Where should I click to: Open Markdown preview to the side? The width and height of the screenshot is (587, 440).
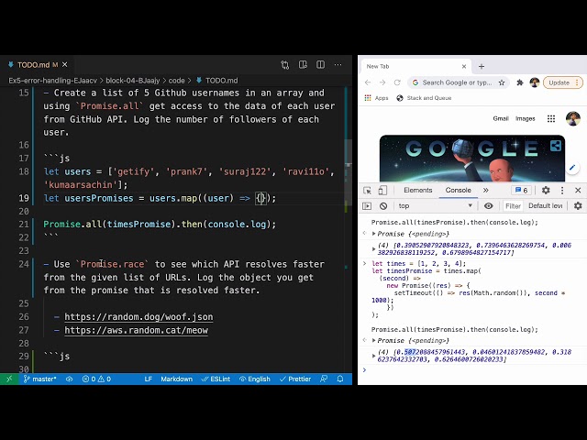[303, 65]
